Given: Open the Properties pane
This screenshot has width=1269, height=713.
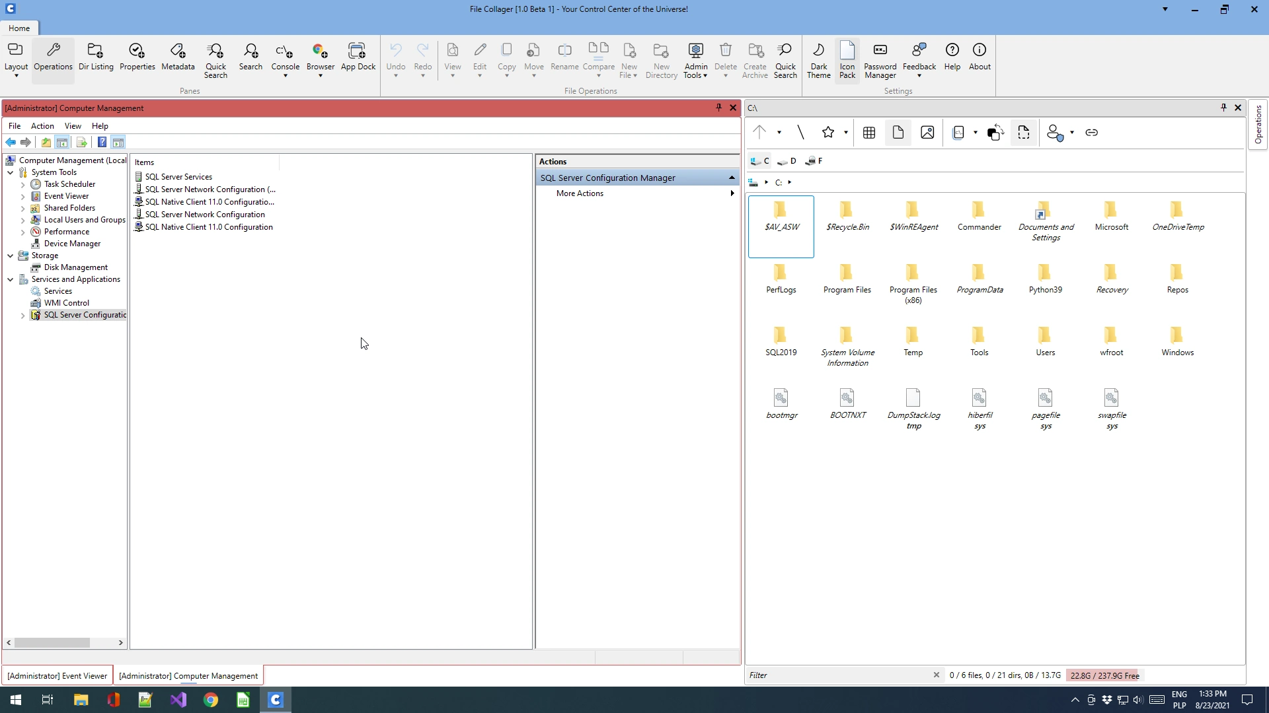Looking at the screenshot, I should click(x=137, y=59).
